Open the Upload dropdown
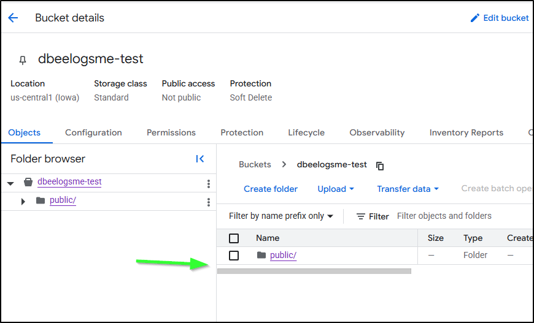534x323 pixels. tap(336, 189)
